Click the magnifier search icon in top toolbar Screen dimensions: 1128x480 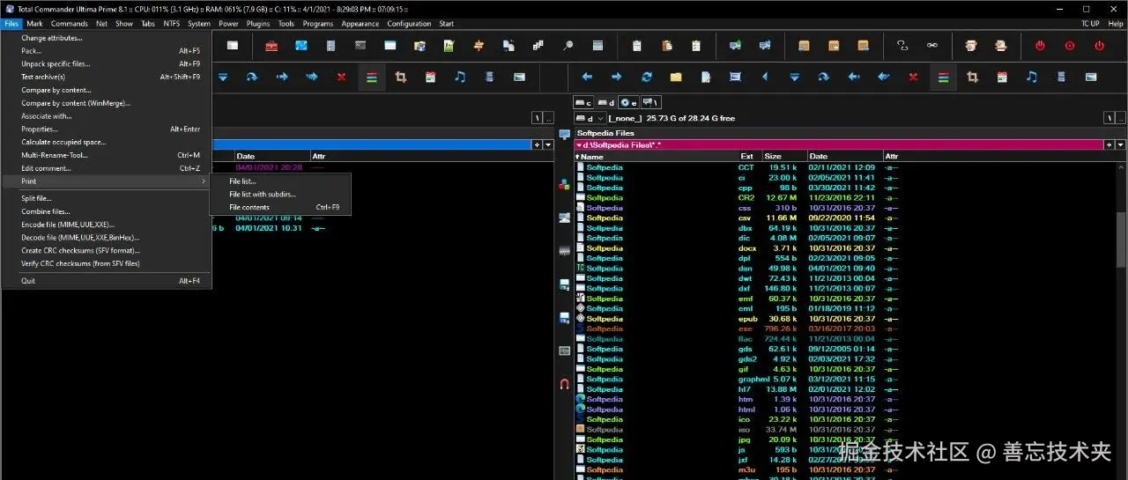coord(568,45)
